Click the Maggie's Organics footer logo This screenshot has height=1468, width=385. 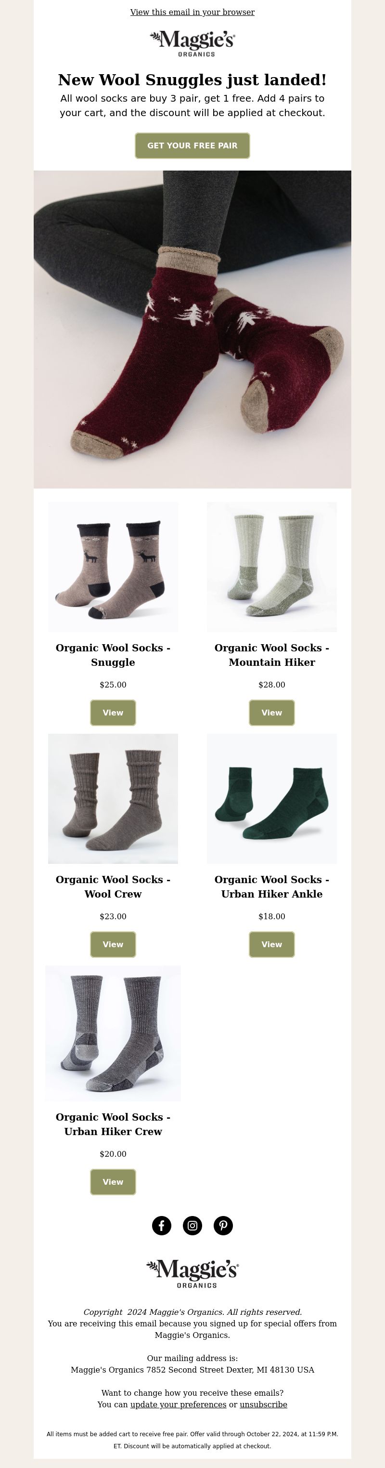[192, 1274]
